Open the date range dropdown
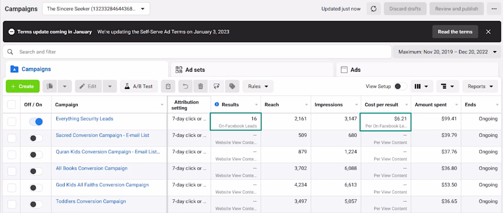Viewport: 503px width, 213px height. pos(447,52)
